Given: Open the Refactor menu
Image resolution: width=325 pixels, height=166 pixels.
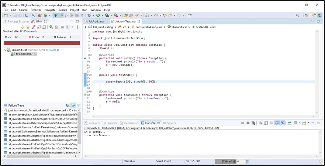Looking at the screenshot, I should (36, 10).
